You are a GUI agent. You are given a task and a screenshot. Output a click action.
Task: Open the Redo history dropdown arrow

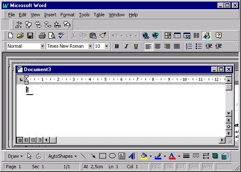click(136, 36)
